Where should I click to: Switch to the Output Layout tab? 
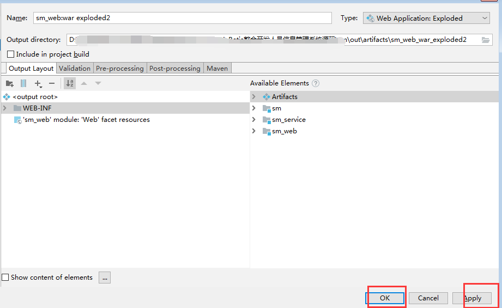tap(31, 69)
